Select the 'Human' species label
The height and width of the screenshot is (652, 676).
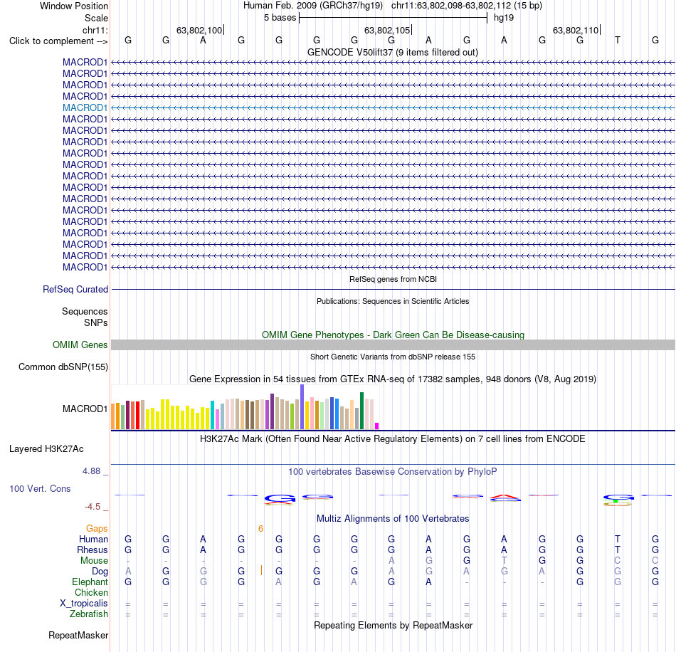click(x=93, y=540)
